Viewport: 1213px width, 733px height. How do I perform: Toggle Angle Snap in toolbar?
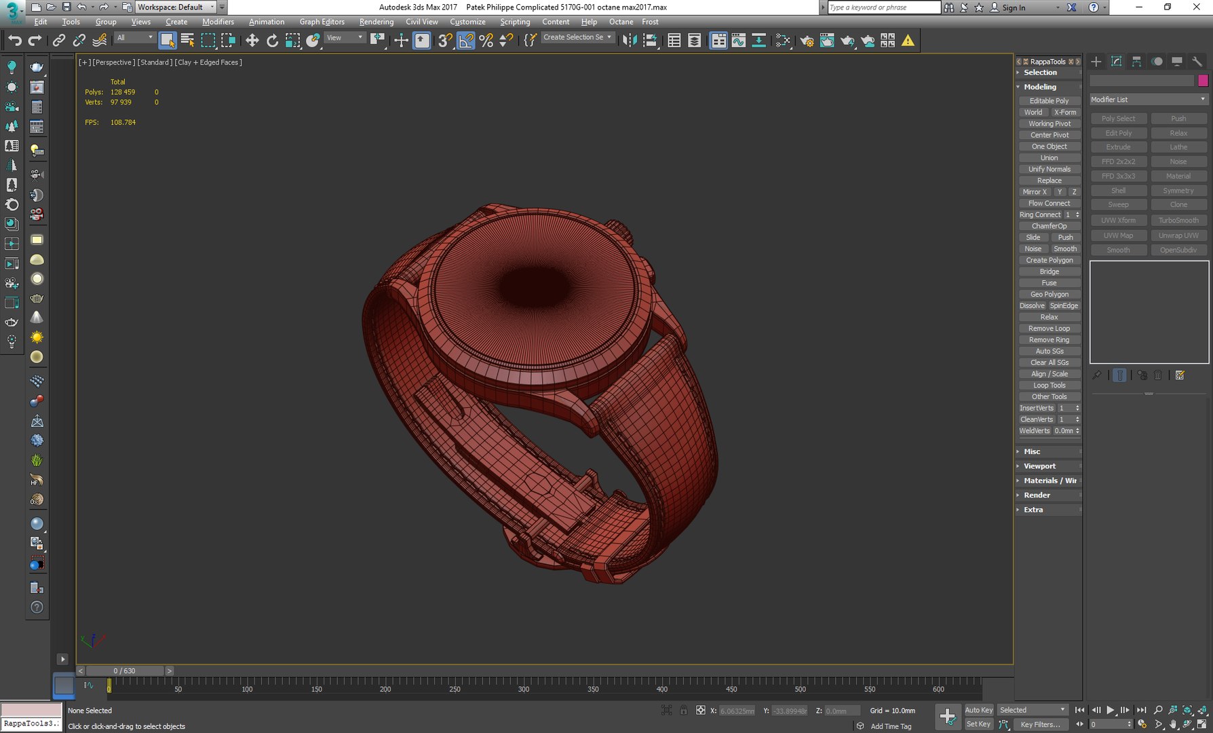(466, 41)
